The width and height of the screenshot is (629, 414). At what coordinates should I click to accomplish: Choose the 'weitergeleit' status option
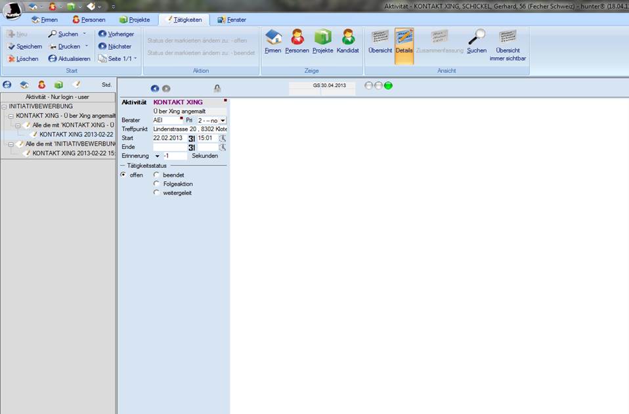(x=156, y=193)
